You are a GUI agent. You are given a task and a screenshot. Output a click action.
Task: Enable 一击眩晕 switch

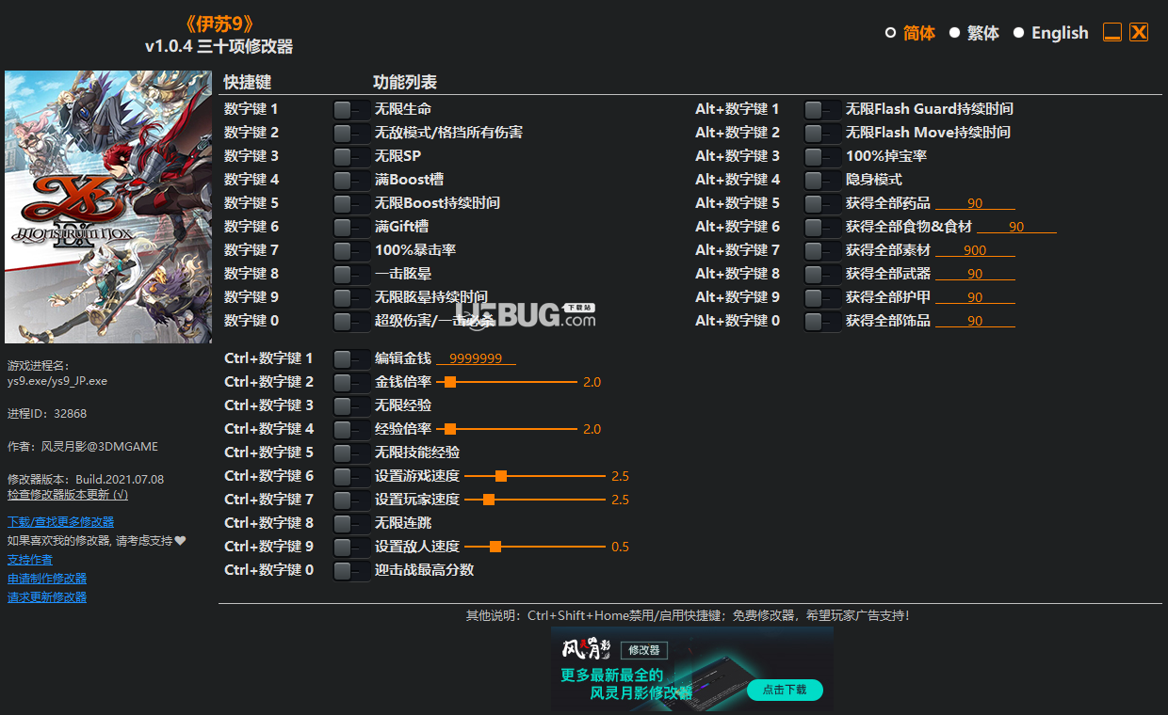[x=351, y=275]
